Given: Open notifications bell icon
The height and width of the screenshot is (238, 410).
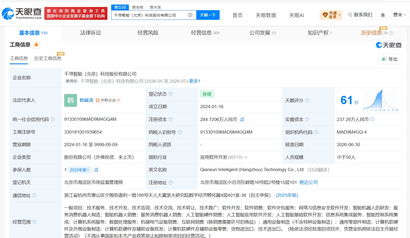Looking at the screenshot, I should coord(383,15).
